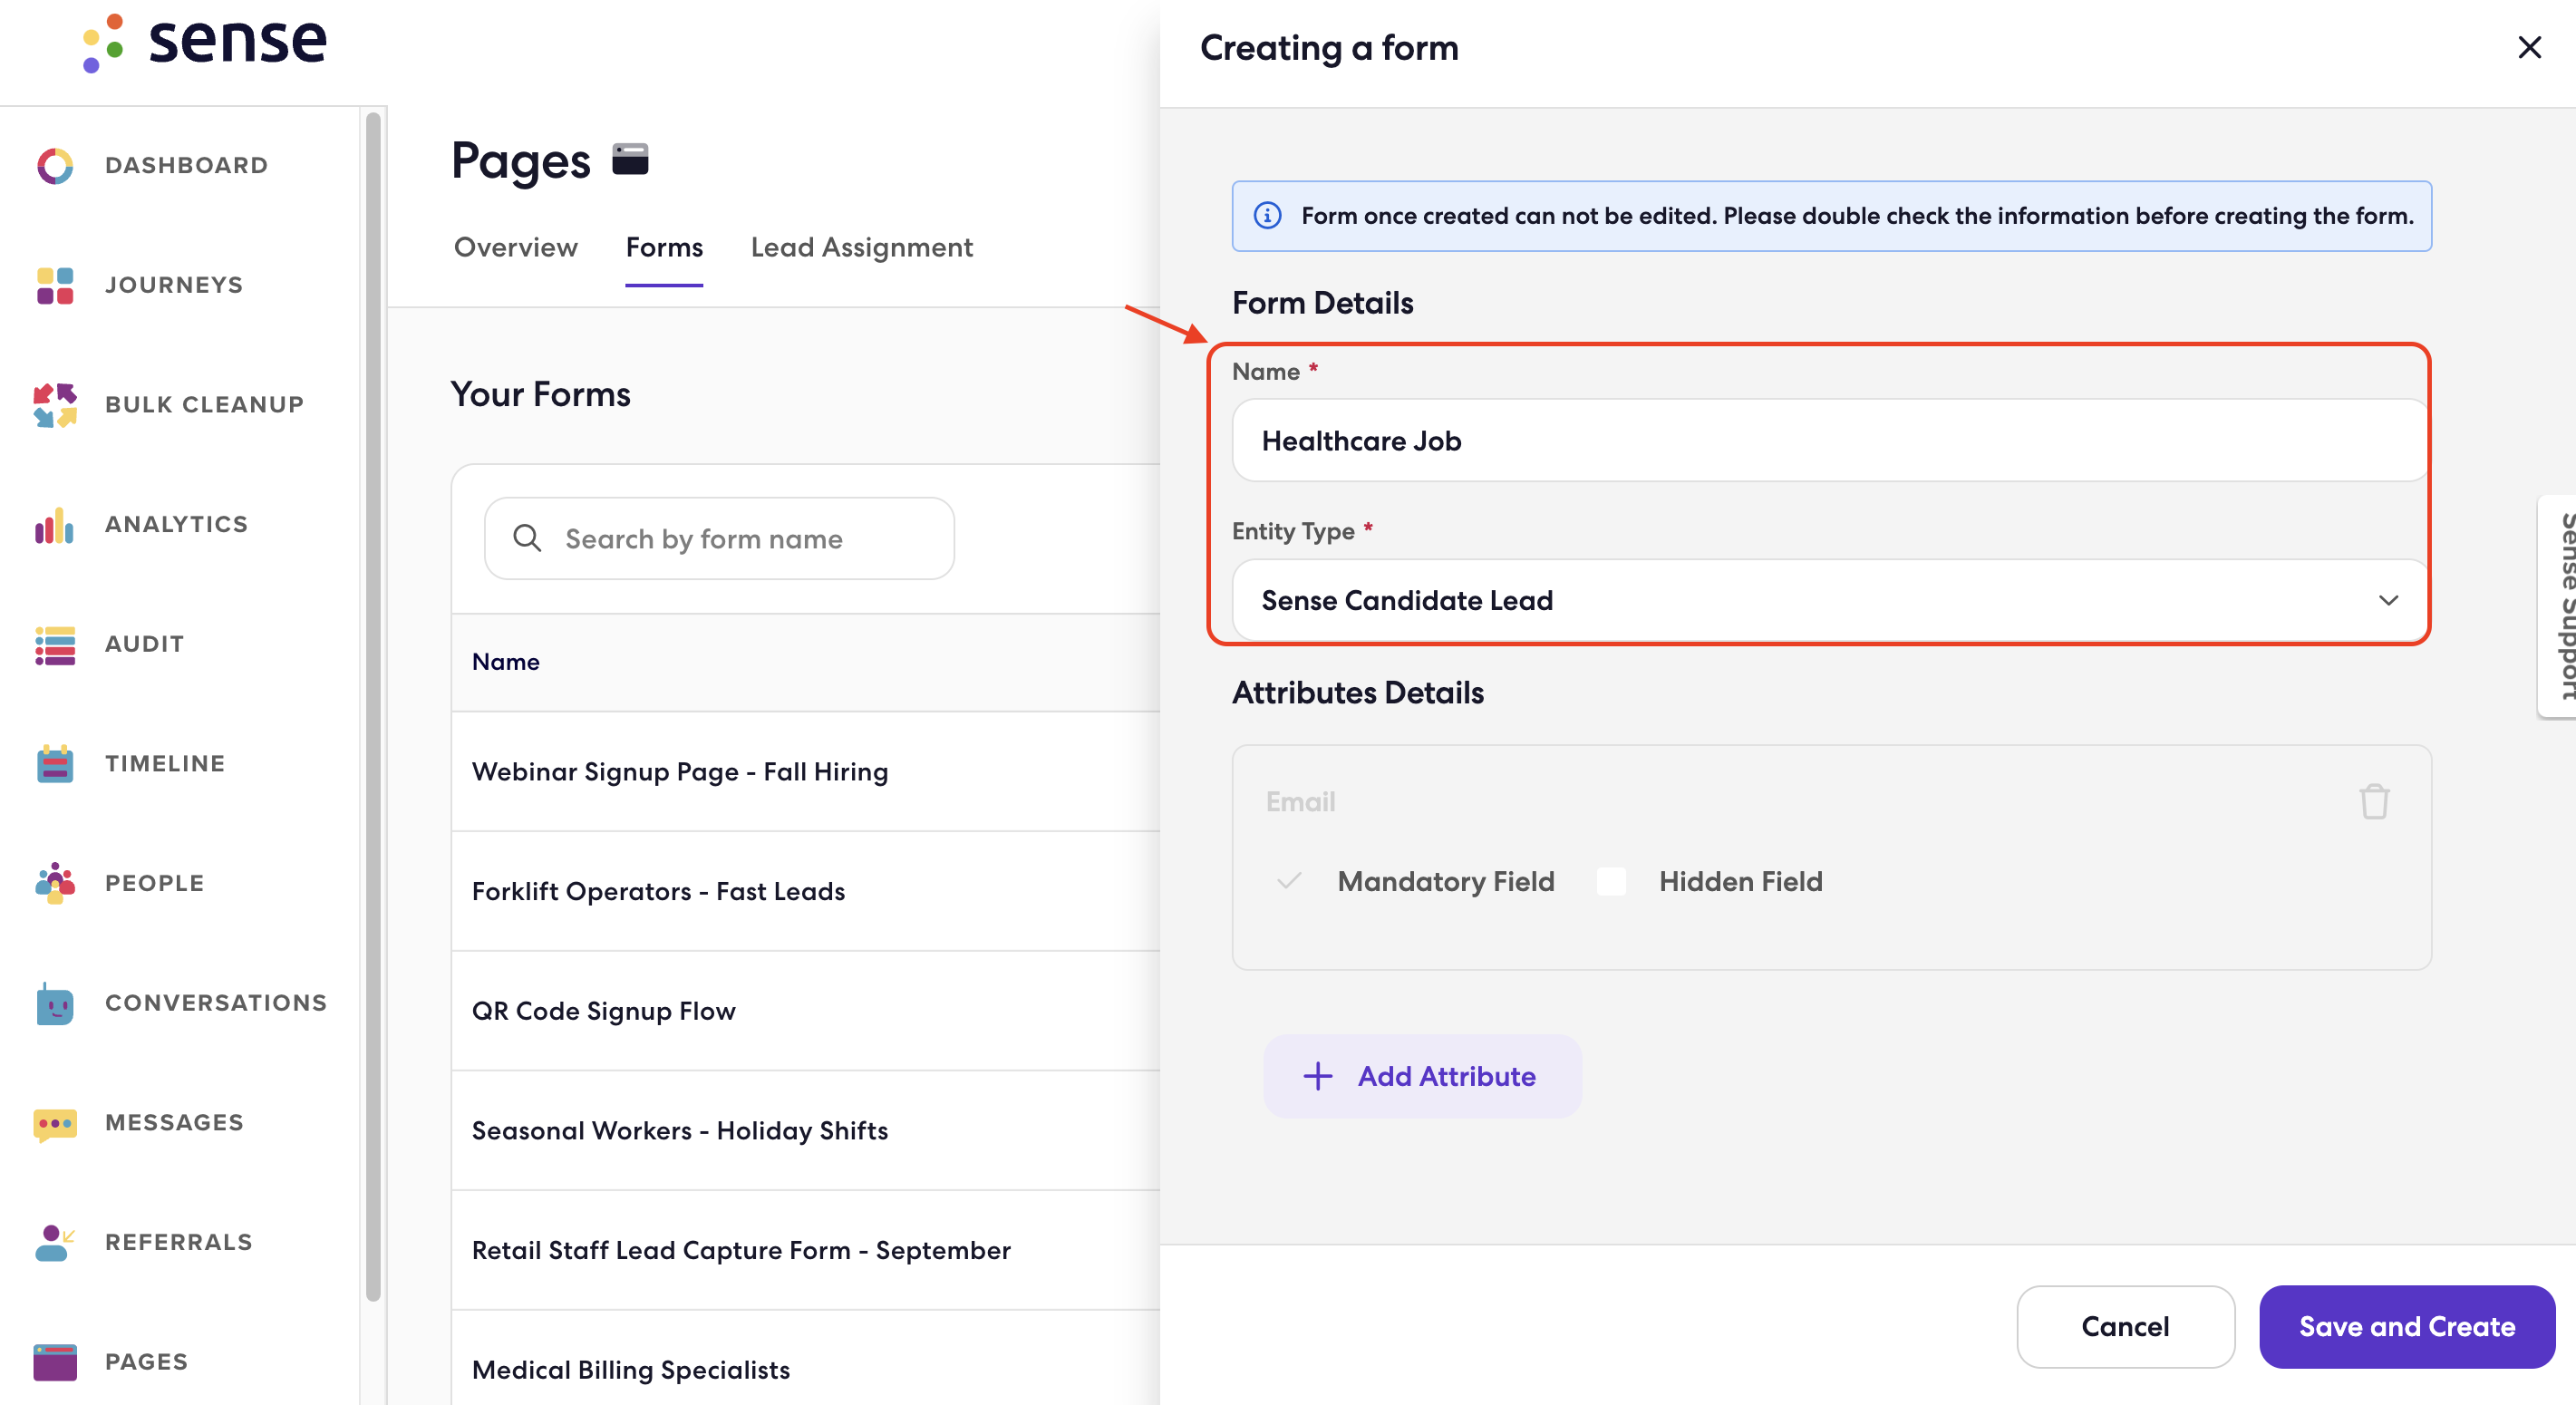2576x1405 pixels.
Task: Switch to the Forms tab
Action: (664, 247)
